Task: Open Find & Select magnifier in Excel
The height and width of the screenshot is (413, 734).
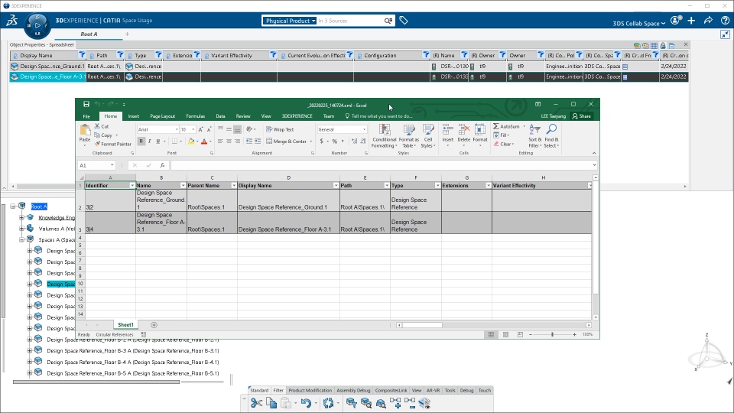Action: (551, 136)
